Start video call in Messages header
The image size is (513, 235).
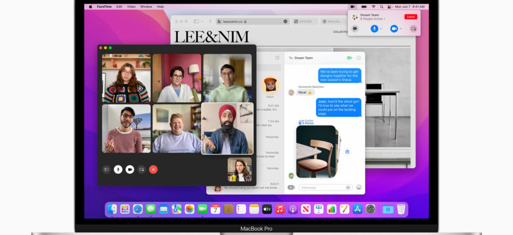(350, 58)
